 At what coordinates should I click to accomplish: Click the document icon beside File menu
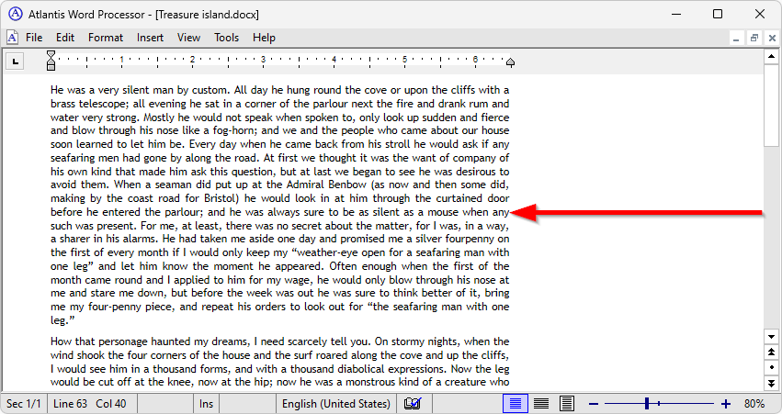click(12, 38)
